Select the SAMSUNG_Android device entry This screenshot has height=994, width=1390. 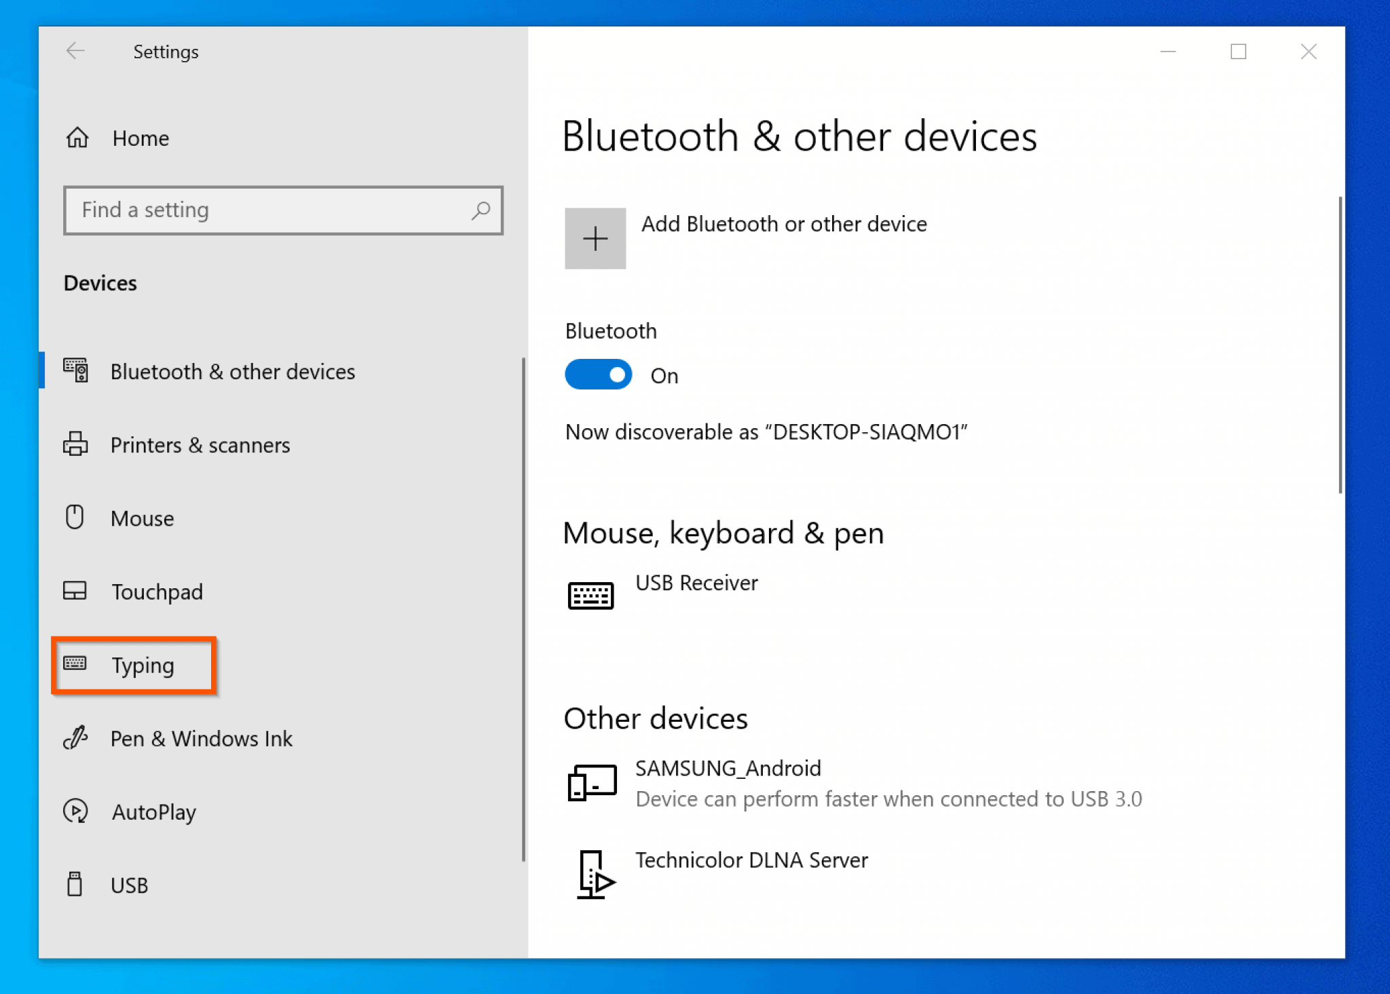pos(728,768)
